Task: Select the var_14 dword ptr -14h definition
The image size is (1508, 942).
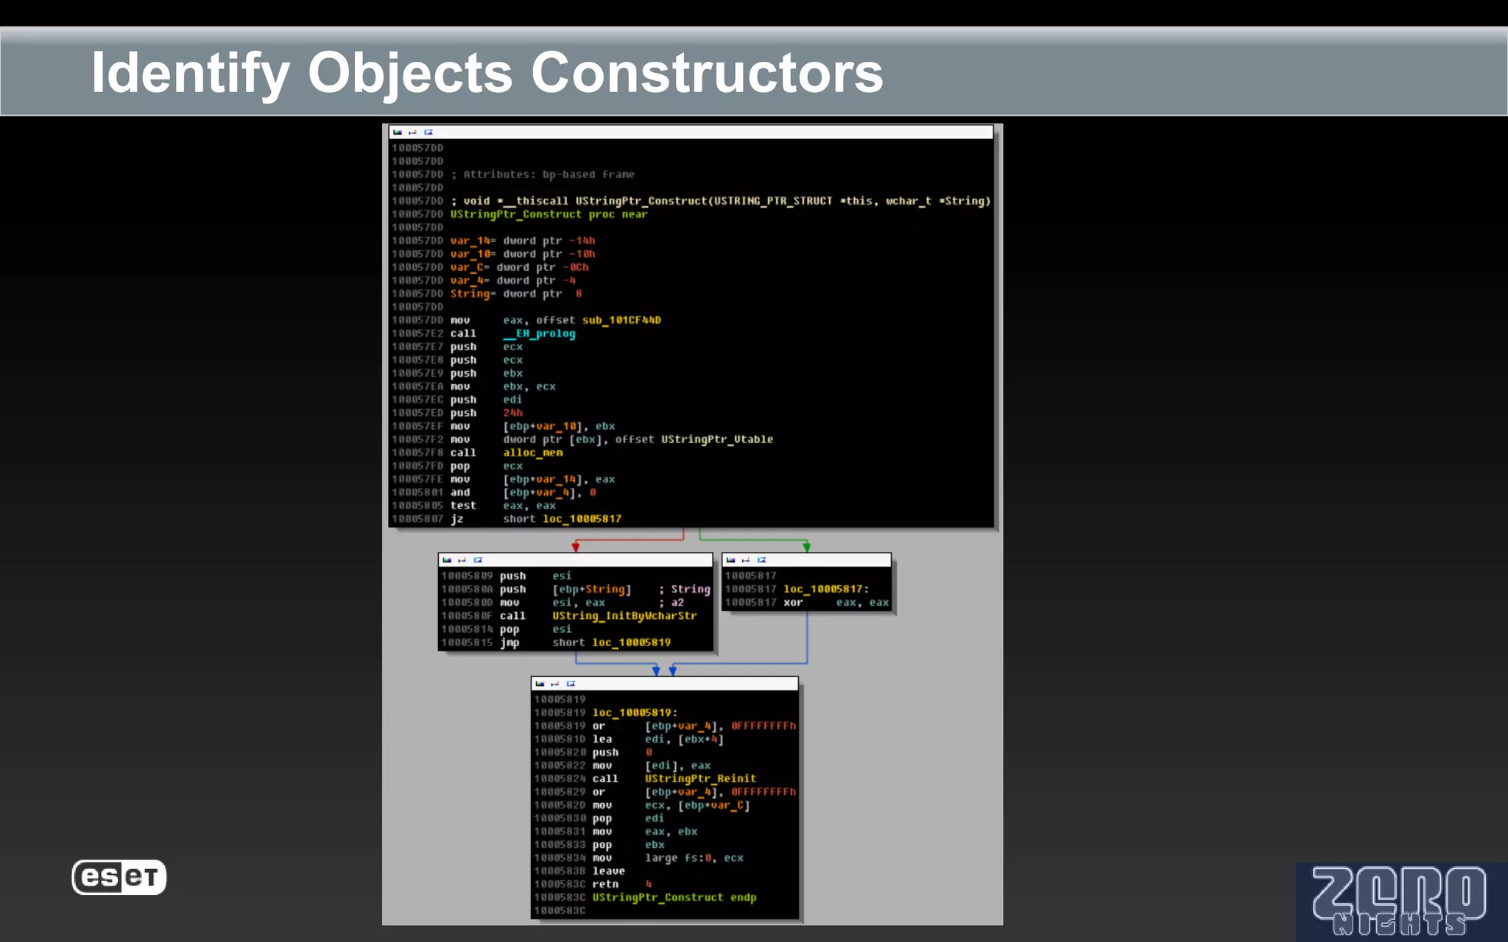Action: pos(523,241)
